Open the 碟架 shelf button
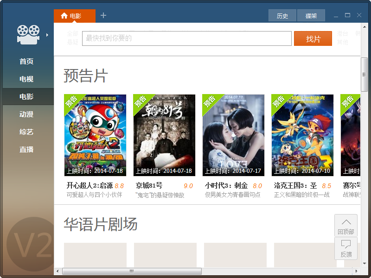 [311, 16]
